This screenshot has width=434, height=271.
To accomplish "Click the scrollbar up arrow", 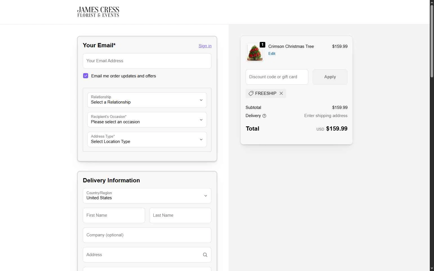I will (432, 2).
